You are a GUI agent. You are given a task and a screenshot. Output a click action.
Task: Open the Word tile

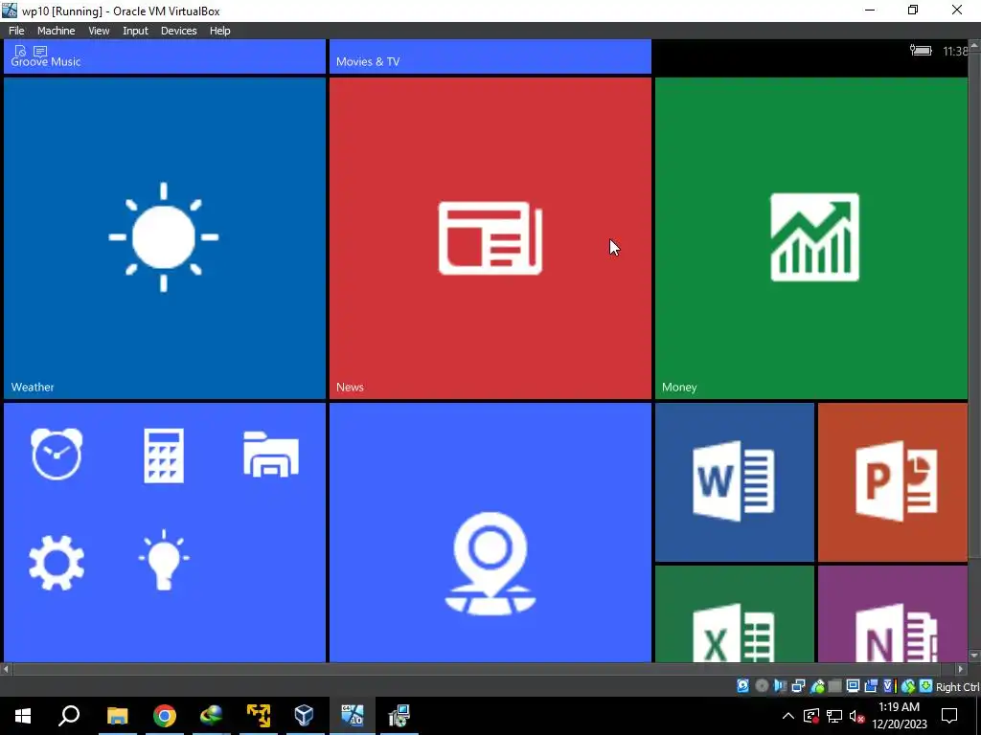(735, 482)
